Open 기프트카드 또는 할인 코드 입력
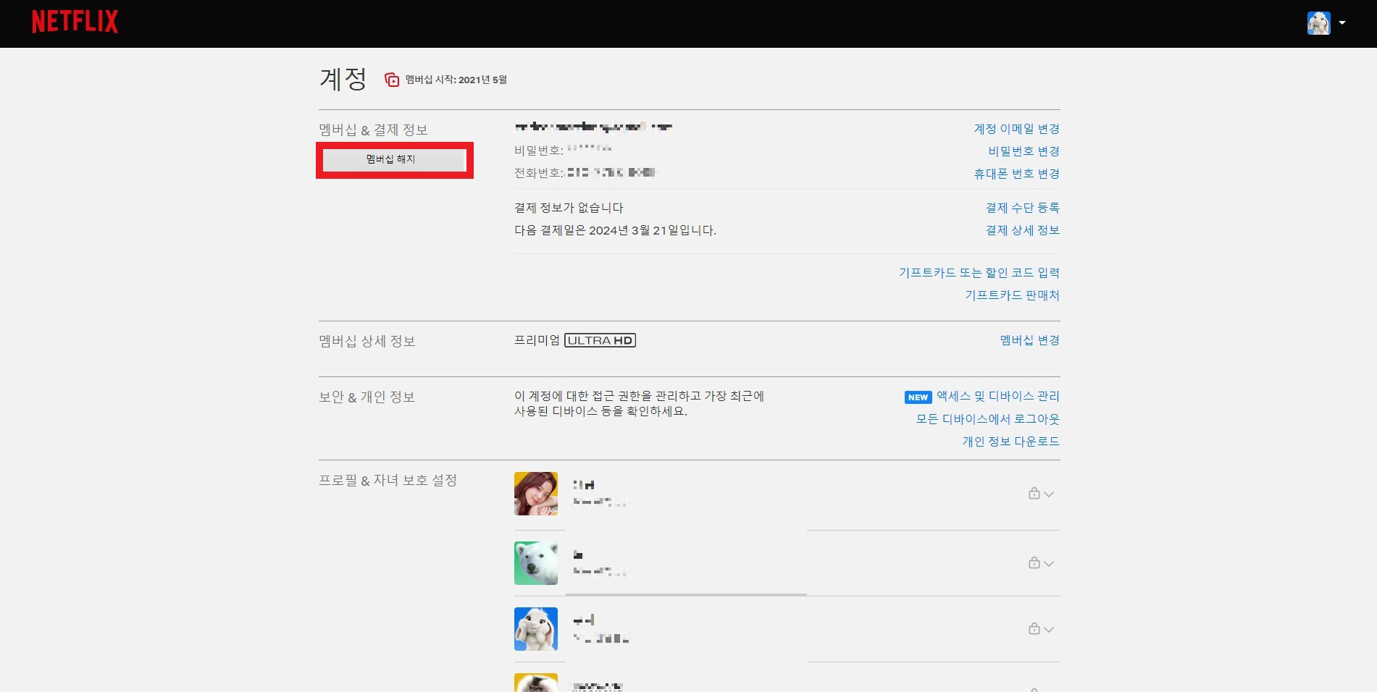 [x=979, y=272]
